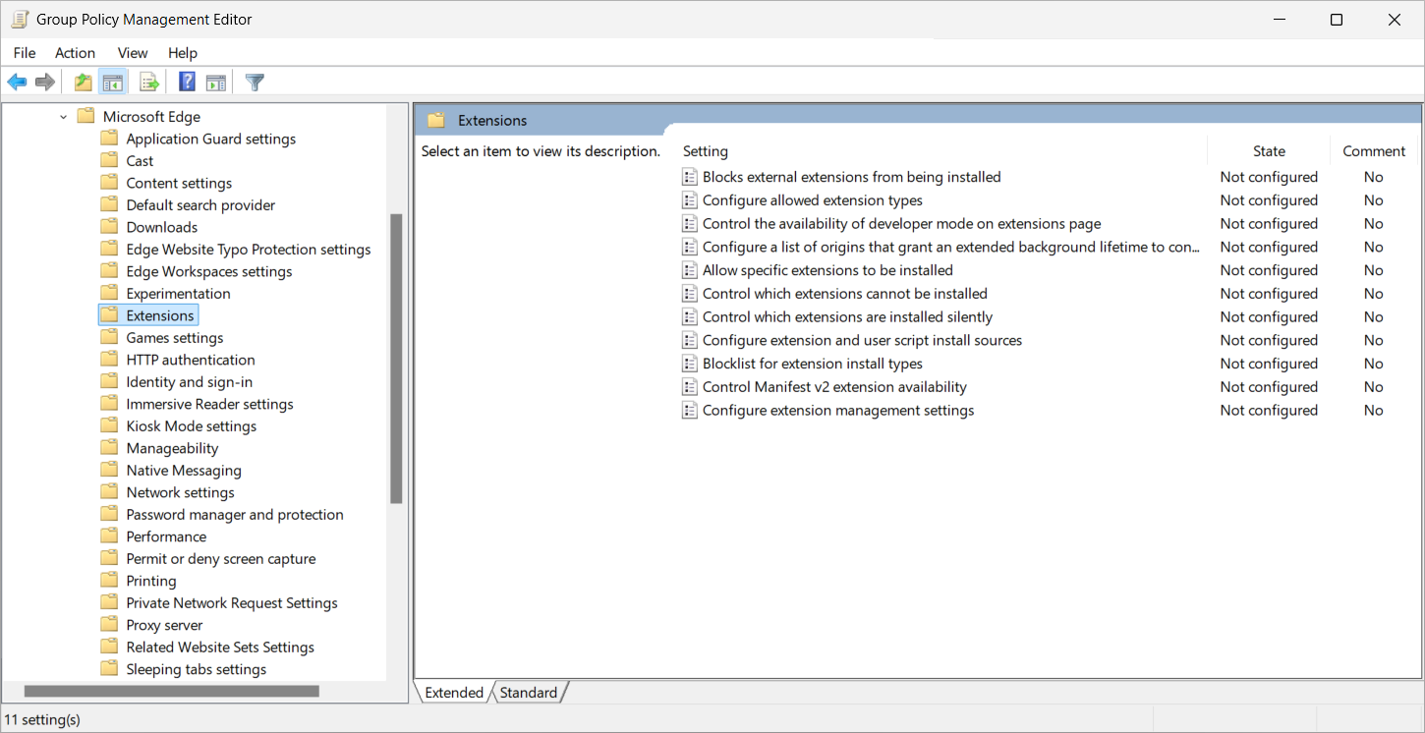Open the Filter Options toolbar icon
Viewport: 1425px width, 733px height.
[x=254, y=82]
